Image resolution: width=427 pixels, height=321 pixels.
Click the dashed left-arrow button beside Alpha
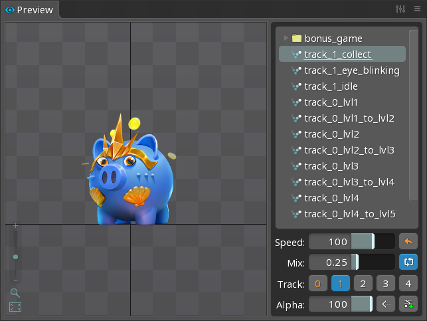(x=385, y=304)
